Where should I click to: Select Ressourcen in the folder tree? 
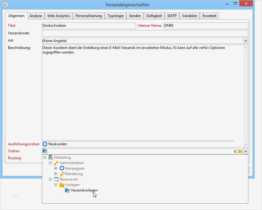pos(69,179)
